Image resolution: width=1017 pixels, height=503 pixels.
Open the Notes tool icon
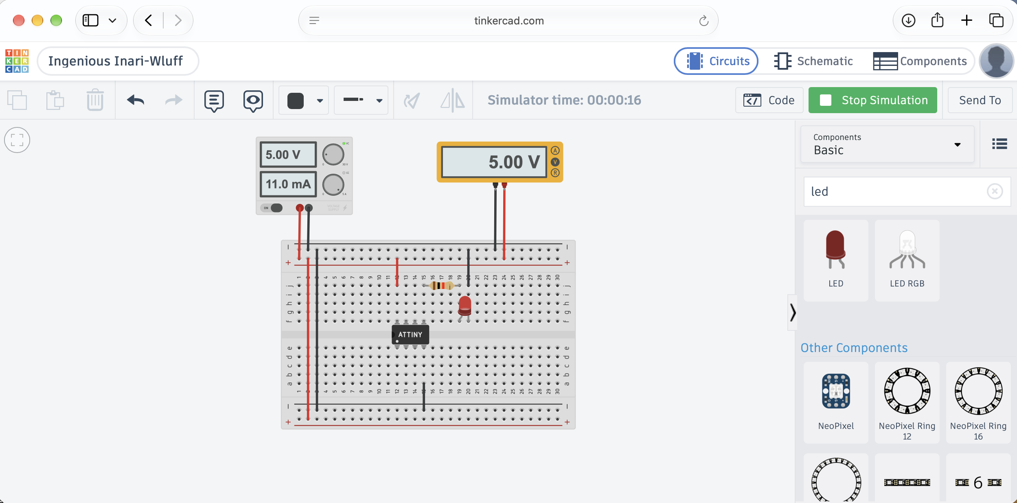(x=214, y=101)
